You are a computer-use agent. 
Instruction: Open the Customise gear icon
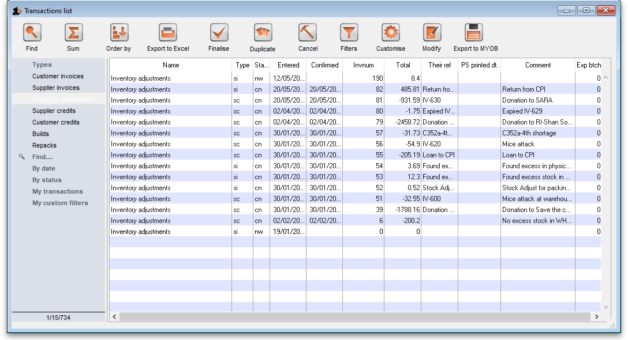(391, 33)
